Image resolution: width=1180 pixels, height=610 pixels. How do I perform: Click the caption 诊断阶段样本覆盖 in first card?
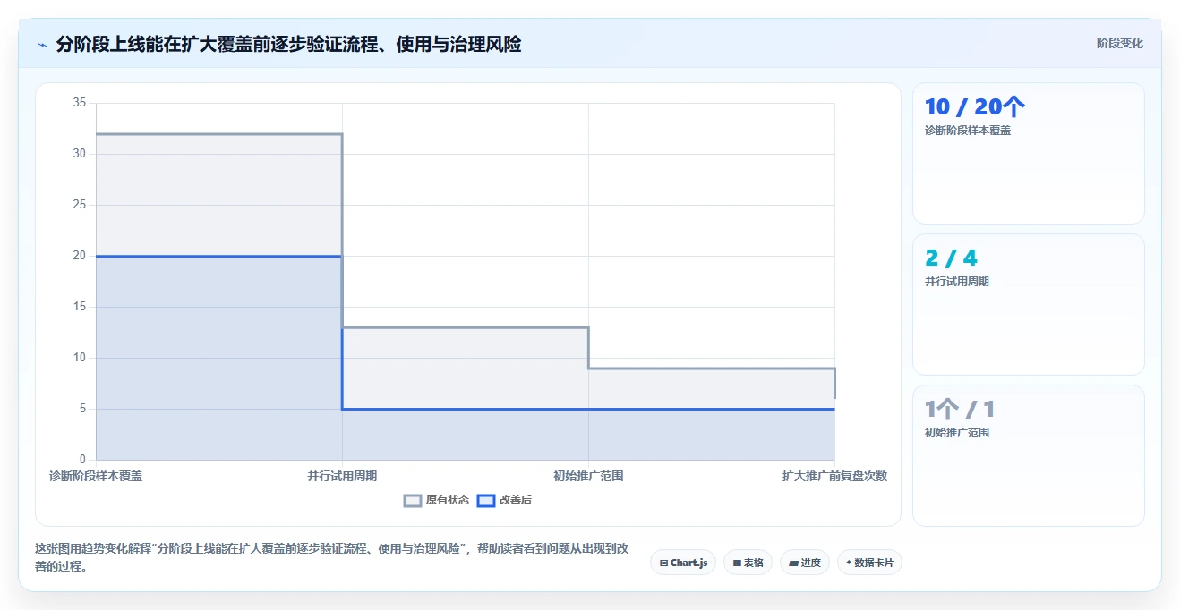click(968, 131)
